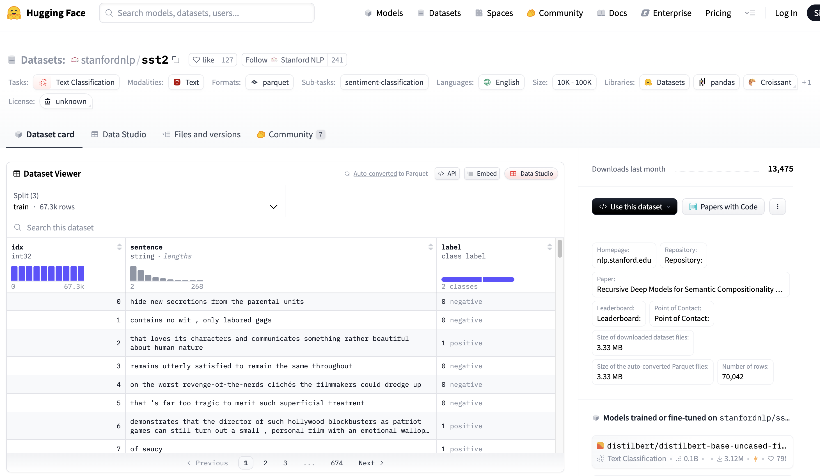820x476 pixels.
Task: Click the idx histogram bar chart
Action: tap(47, 273)
